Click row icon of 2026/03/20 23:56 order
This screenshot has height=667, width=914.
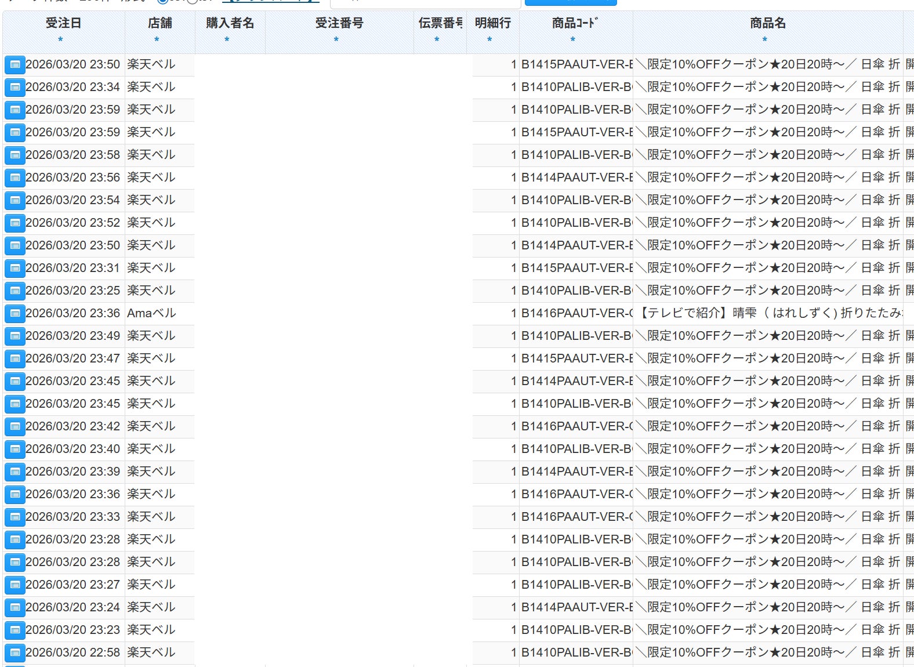pos(15,177)
